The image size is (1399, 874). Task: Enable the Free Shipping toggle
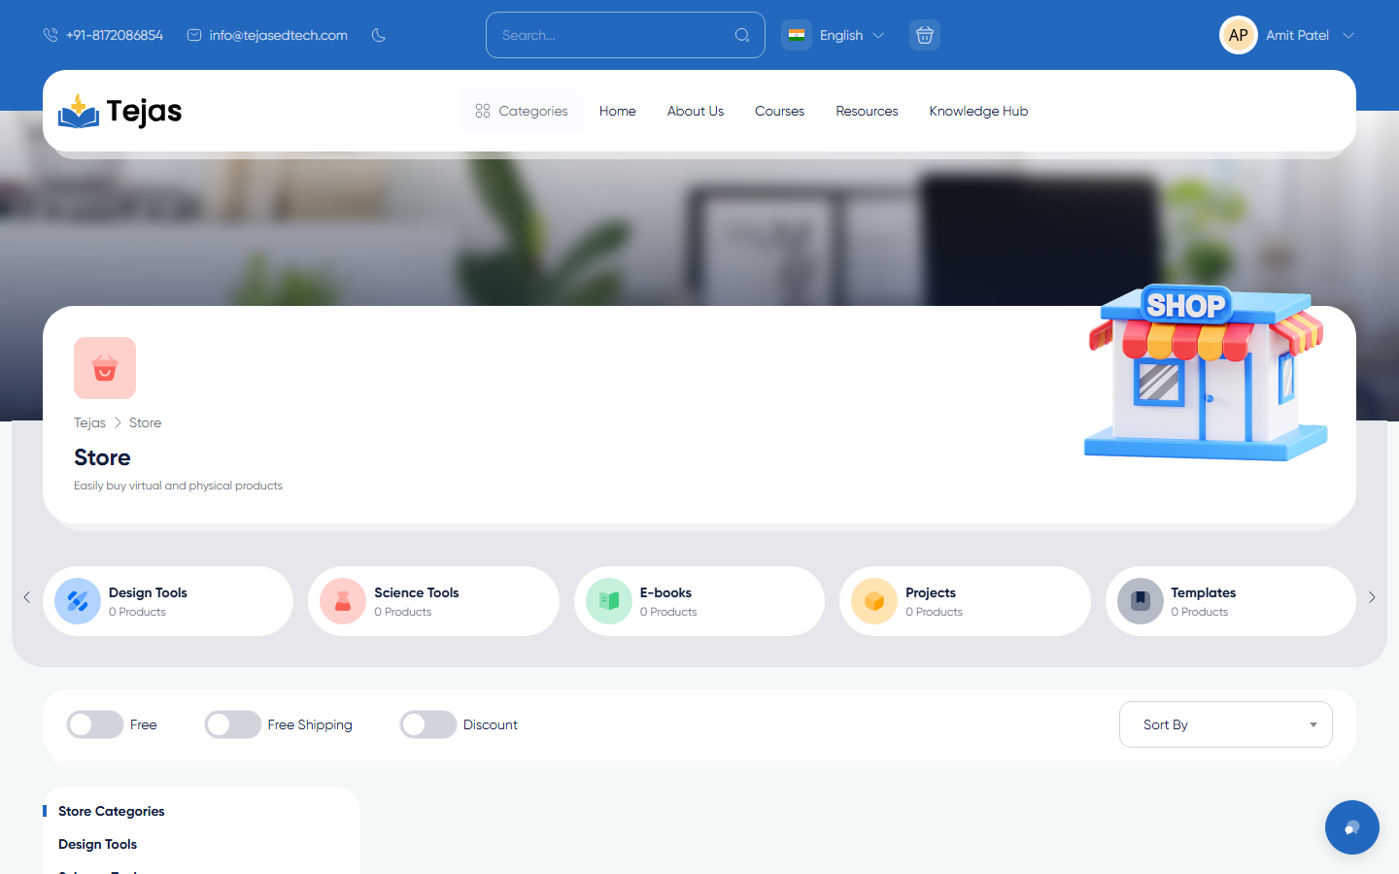pos(233,724)
